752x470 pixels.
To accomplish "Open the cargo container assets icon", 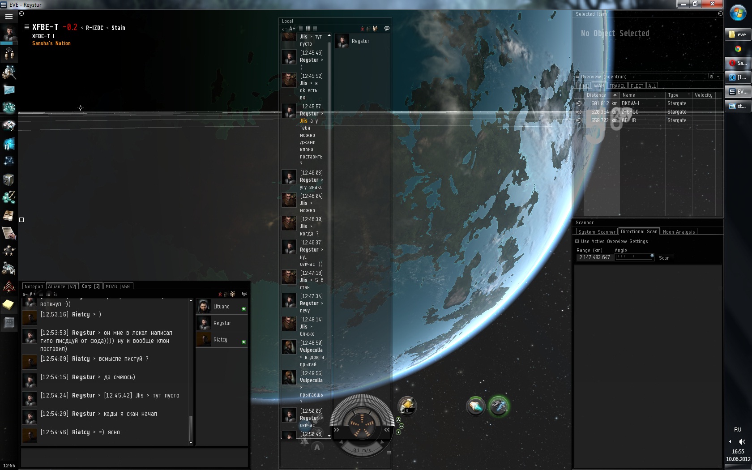I will click(9, 179).
